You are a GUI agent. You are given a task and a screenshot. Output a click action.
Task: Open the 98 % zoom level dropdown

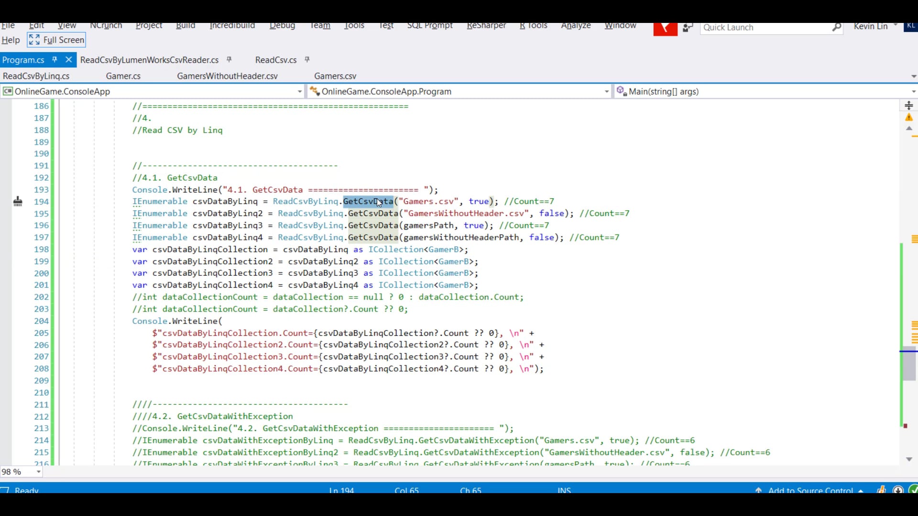coord(39,472)
